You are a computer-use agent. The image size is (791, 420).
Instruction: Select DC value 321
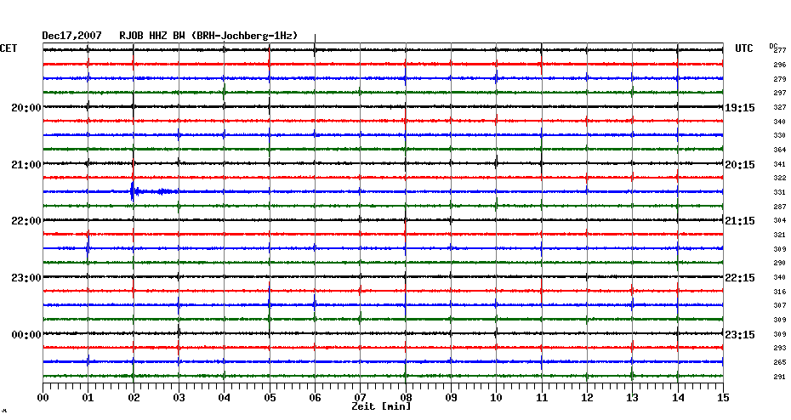pyautogui.click(x=780, y=235)
